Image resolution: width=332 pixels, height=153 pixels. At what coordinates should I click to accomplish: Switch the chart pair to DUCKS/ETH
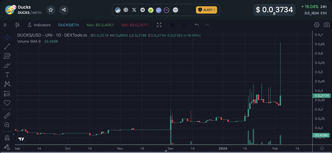68,25
